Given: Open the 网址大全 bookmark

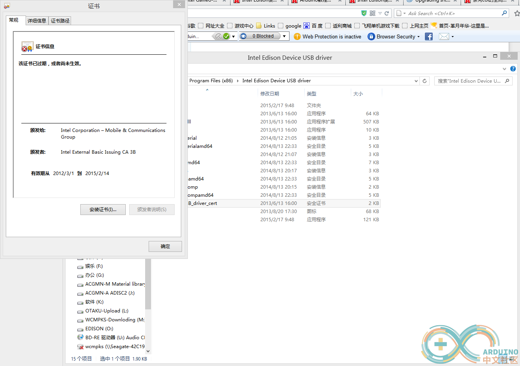Looking at the screenshot, I should pyautogui.click(x=211, y=26).
